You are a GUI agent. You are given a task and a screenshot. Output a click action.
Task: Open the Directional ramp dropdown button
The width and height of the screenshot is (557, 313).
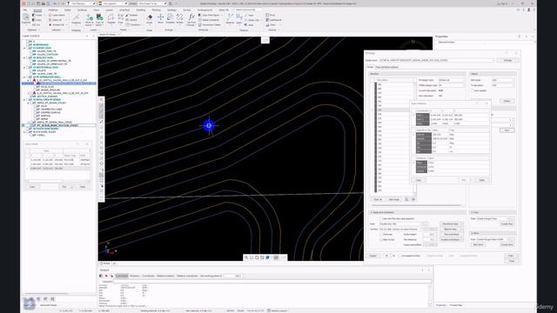(x=461, y=224)
